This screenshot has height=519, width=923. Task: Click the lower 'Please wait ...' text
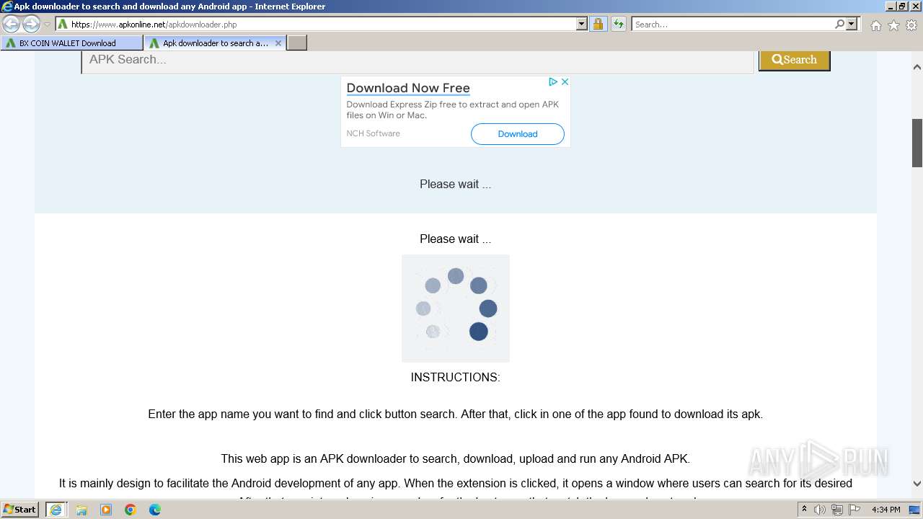click(x=456, y=239)
